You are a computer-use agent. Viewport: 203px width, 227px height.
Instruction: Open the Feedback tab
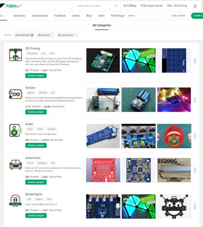60,15
